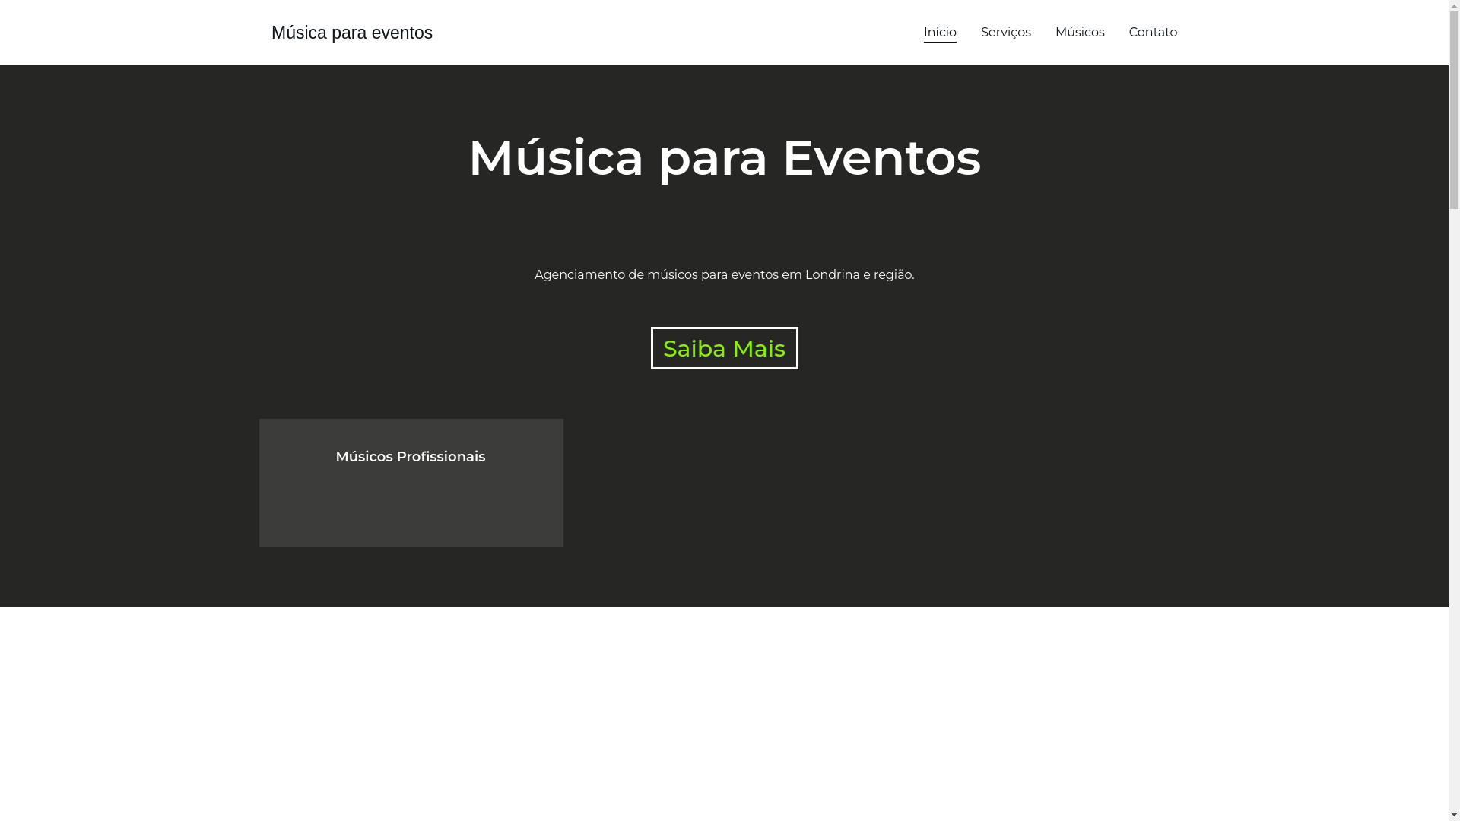Click the Agenciamento de músicos description text
Image resolution: width=1460 pixels, height=821 pixels.
(x=724, y=275)
